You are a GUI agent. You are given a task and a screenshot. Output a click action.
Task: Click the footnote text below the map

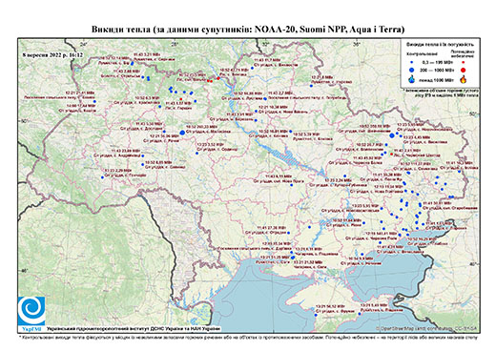click(248, 337)
